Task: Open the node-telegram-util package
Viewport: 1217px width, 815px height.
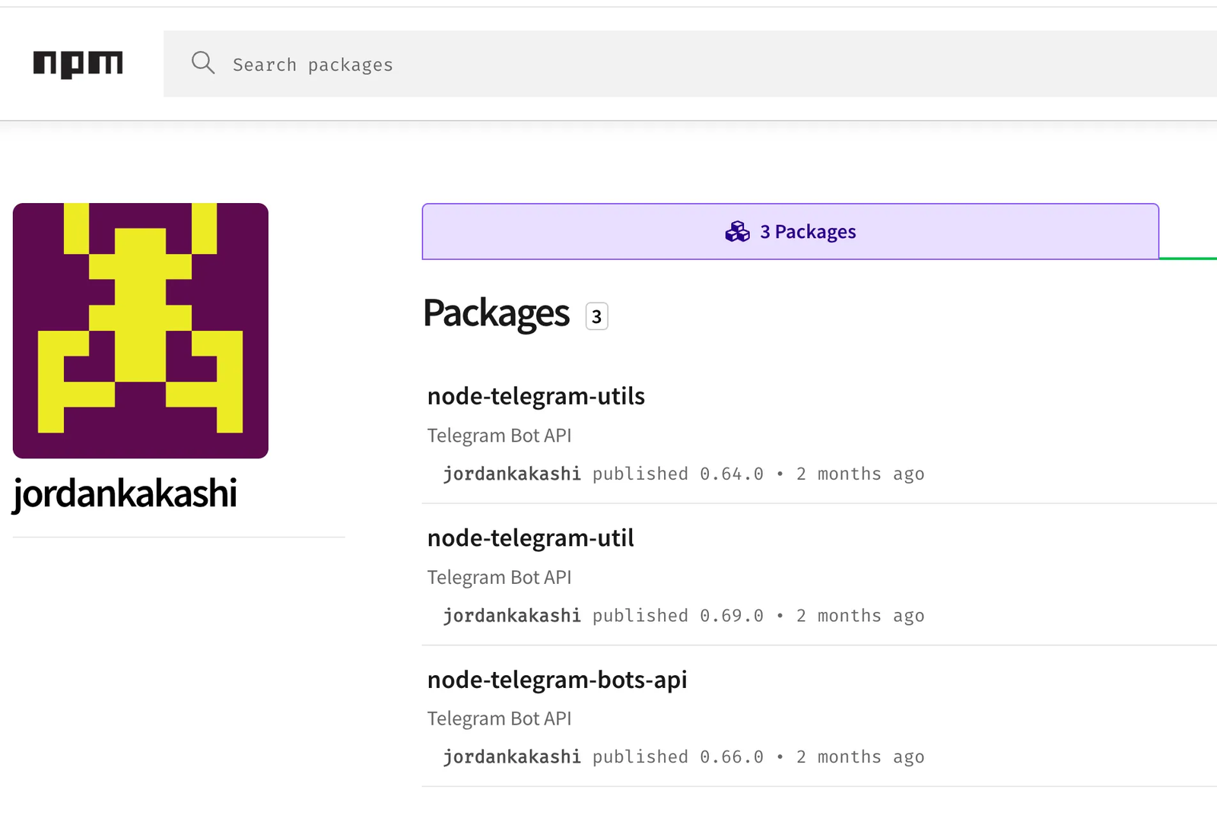Action: coord(531,538)
